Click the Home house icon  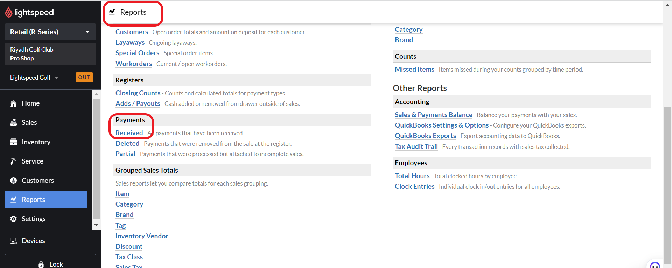(x=14, y=103)
